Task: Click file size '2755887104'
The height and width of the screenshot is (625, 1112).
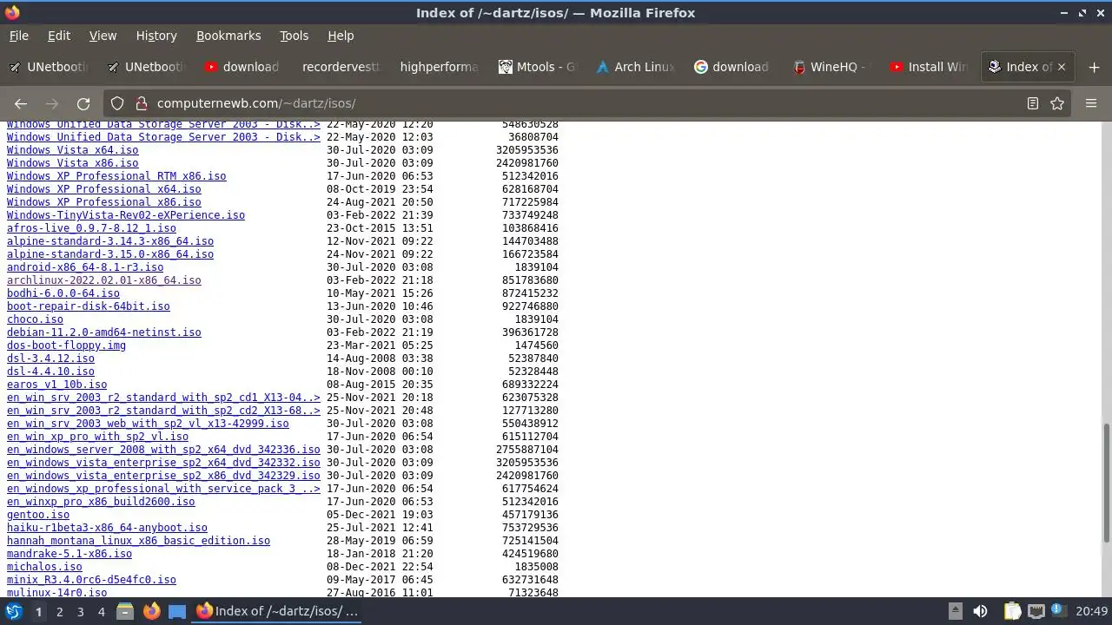Action: (x=527, y=450)
